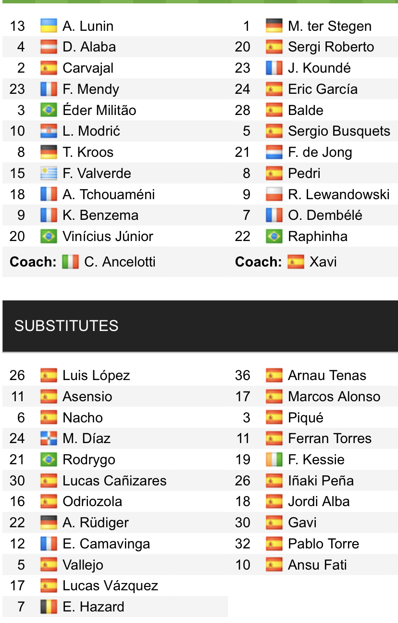The height and width of the screenshot is (623, 398).
Task: Click the Austria flag next to D. Alaba
Action: point(49,47)
